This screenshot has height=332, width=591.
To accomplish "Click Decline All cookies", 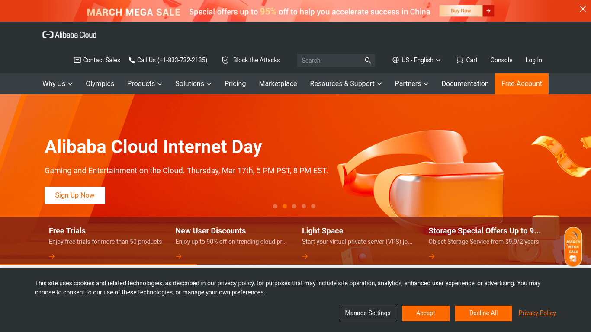I will pos(484,313).
